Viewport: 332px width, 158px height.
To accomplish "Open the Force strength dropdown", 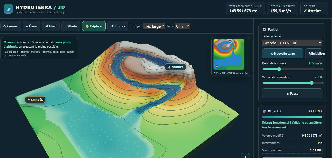I will tap(182, 26).
